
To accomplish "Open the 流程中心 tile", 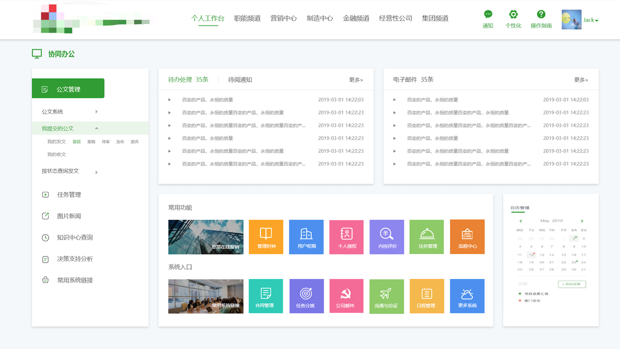I will coord(467,237).
